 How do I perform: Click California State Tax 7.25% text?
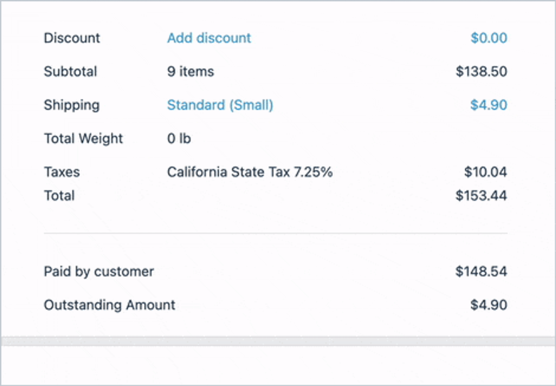[x=250, y=172]
